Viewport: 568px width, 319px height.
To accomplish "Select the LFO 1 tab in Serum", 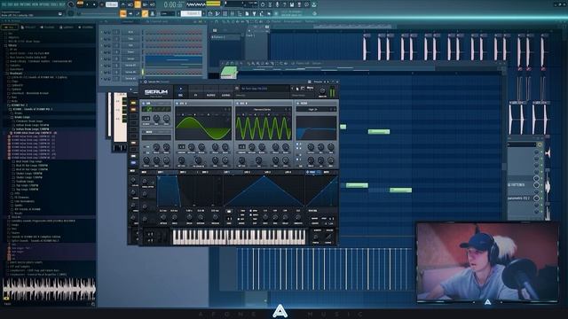I will [x=227, y=172].
